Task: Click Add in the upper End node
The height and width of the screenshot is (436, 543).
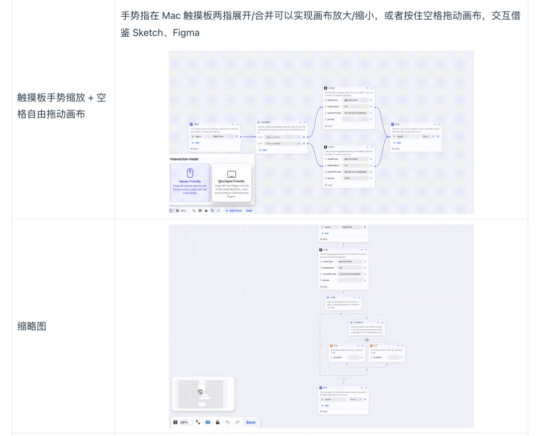Action: point(397,143)
